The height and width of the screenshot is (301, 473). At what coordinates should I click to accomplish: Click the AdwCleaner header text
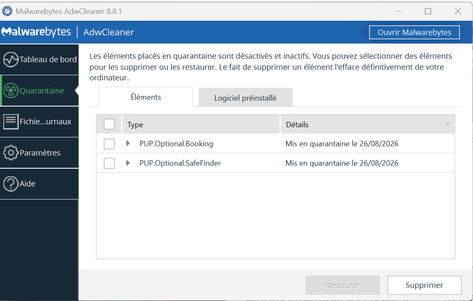tap(109, 32)
